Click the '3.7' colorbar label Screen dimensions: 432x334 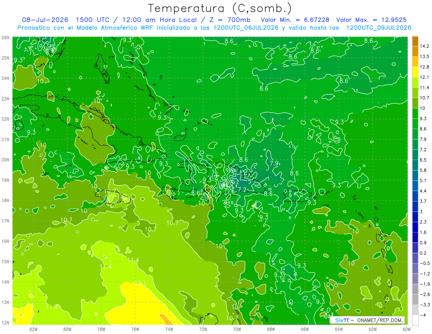(423, 201)
